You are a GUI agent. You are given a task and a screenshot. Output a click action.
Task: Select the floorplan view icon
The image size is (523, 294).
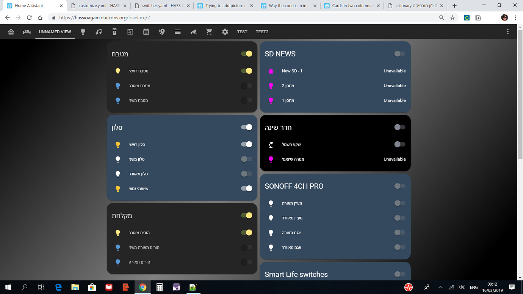[130, 31]
